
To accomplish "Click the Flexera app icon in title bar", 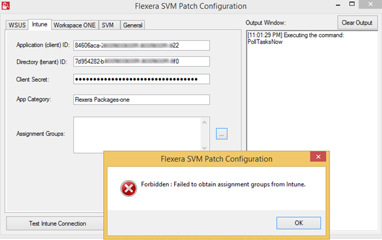I will tap(6, 6).
